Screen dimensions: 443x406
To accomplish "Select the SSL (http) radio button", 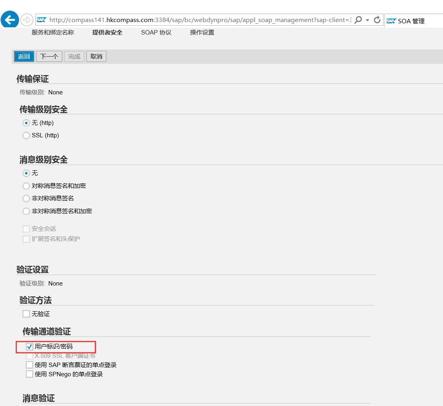I will pyautogui.click(x=26, y=136).
